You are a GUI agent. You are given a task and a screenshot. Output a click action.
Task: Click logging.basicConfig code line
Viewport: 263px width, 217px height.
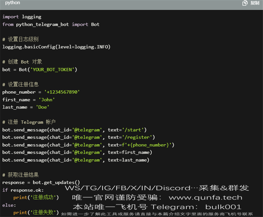[56, 47]
